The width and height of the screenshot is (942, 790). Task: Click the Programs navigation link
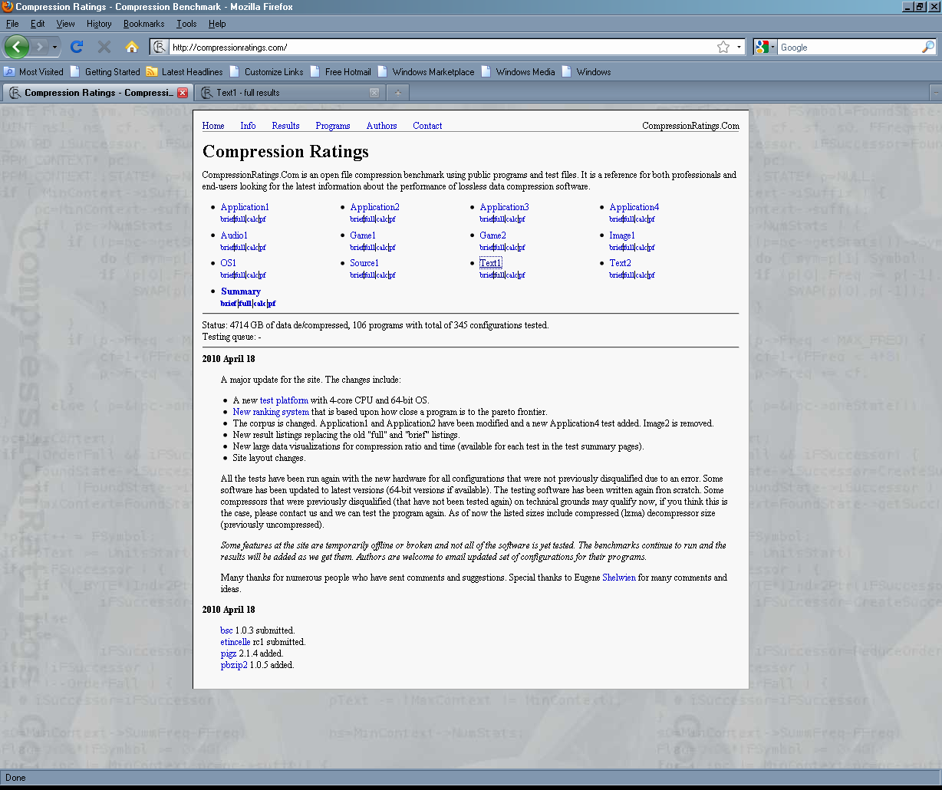[332, 126]
